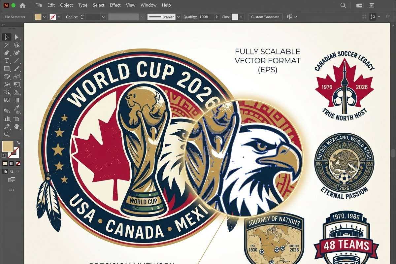Open the Branier stroke profile dropdown

click(x=179, y=17)
